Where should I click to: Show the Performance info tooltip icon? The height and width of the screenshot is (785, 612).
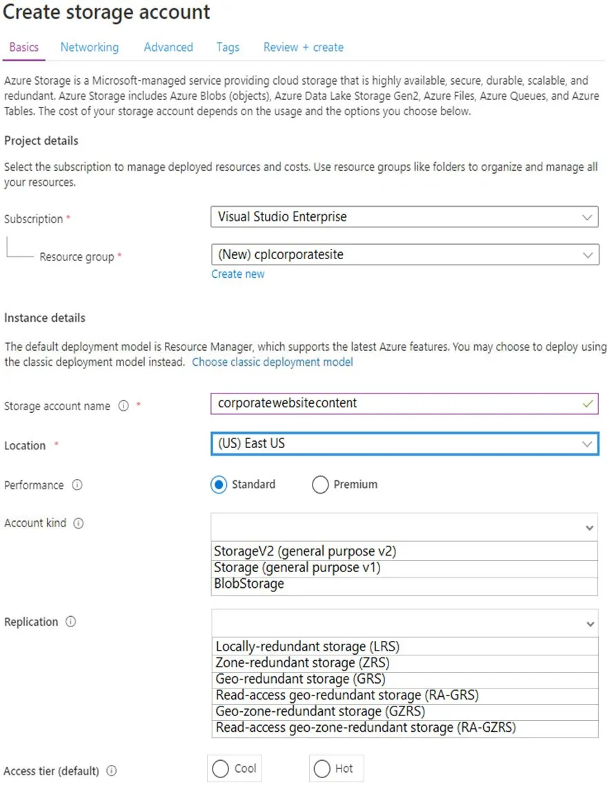pyautogui.click(x=77, y=485)
